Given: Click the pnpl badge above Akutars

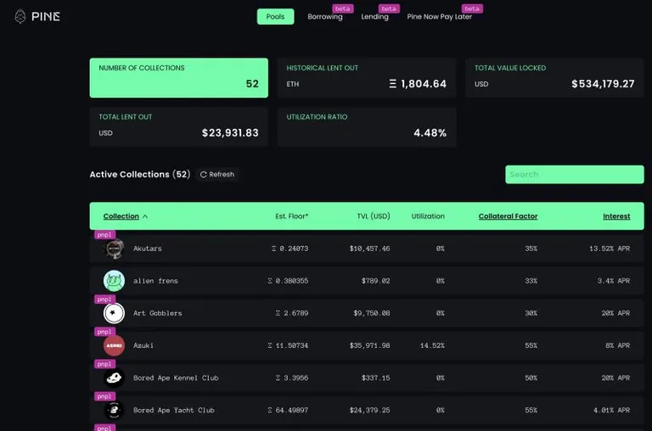Looking at the screenshot, I should [104, 234].
